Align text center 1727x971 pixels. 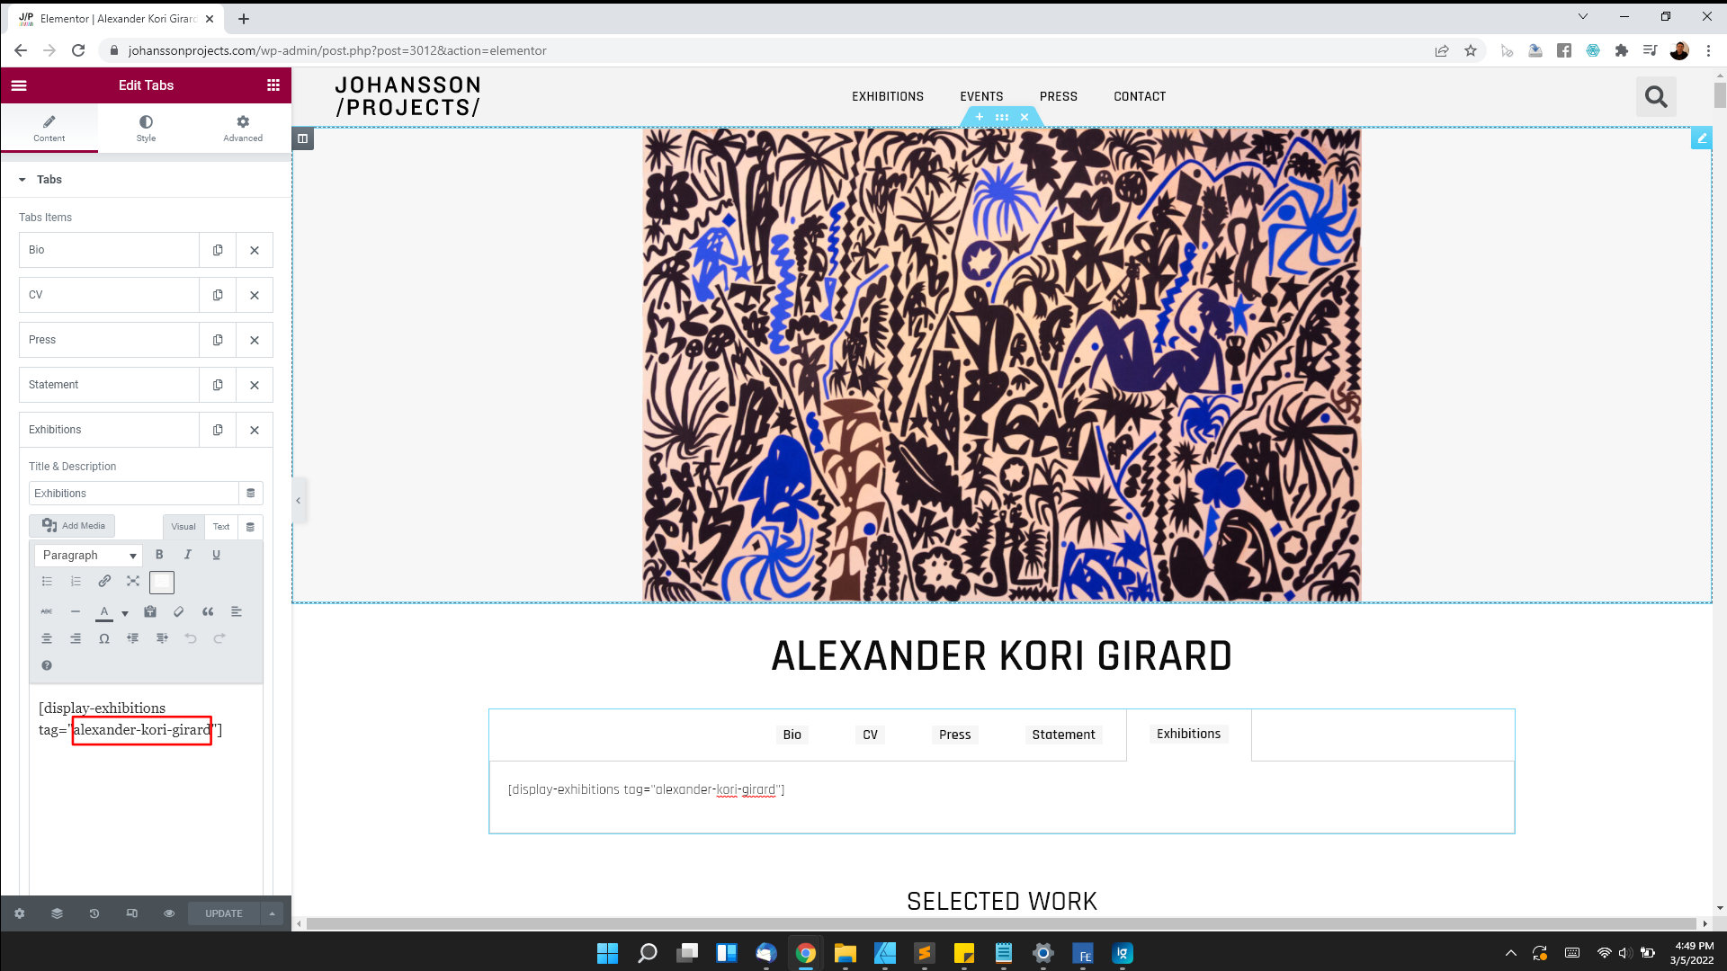pyautogui.click(x=47, y=638)
